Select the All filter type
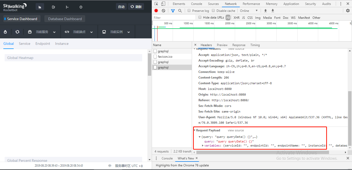The width and height of the screenshot is (352, 170). (228, 18)
